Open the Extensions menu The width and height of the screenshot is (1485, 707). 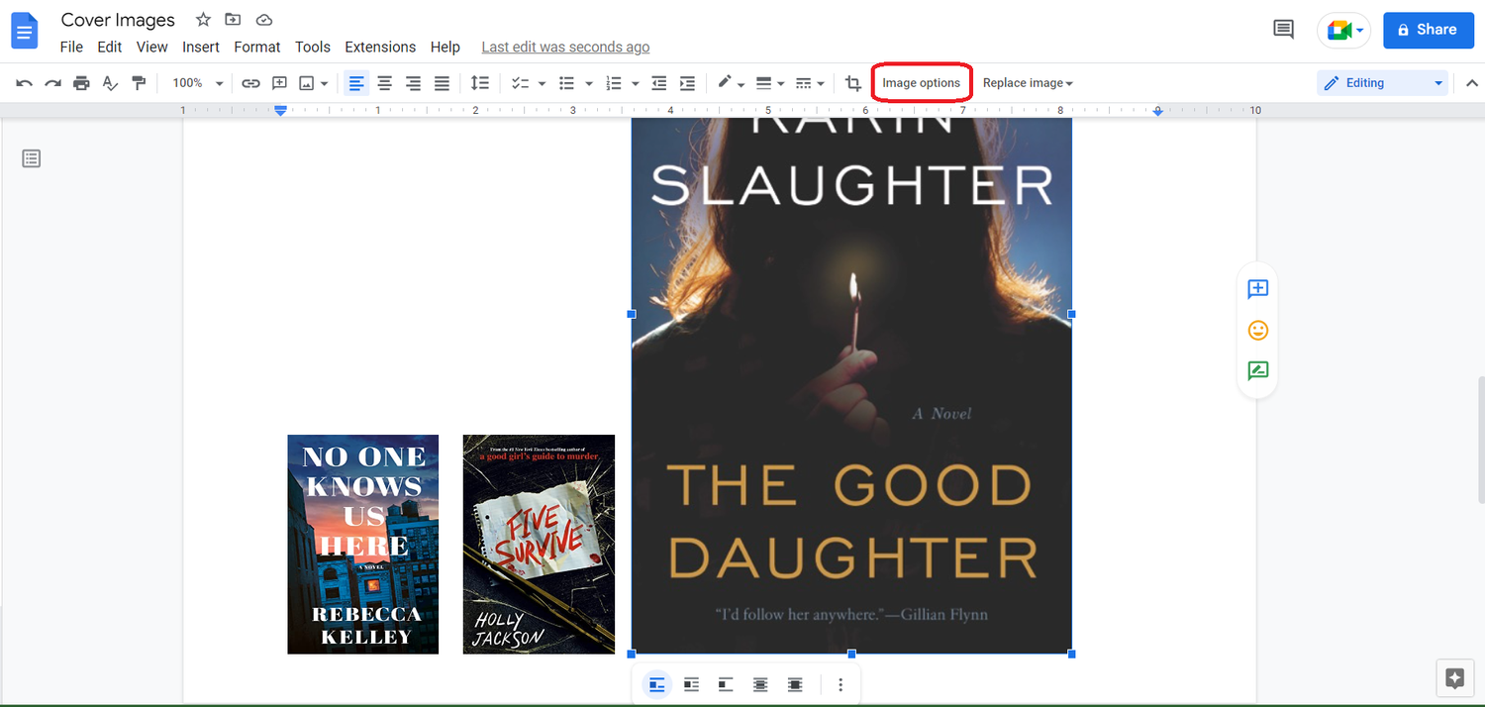pos(380,47)
